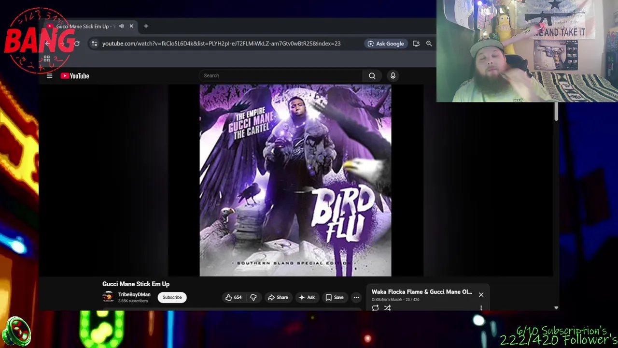The width and height of the screenshot is (618, 348).
Task: Like the video with 654 likes
Action: click(x=233, y=297)
